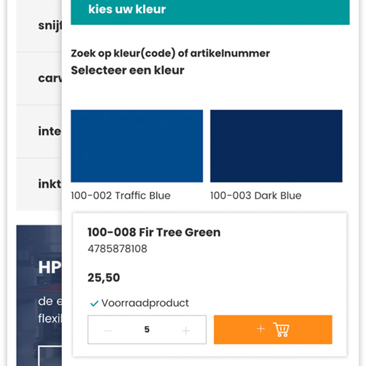
Task: Decrease quantity with the minus icon
Action: [108, 331]
